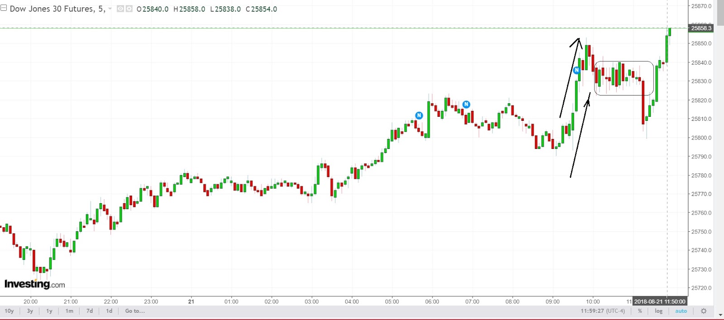Screen dimensions: 724x320
Task: Click the 01:00 time axis label
Action: pyautogui.click(x=231, y=301)
